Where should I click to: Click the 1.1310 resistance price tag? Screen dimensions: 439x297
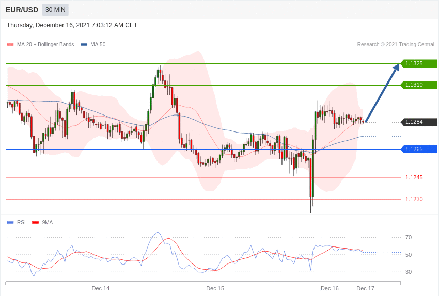click(x=419, y=85)
